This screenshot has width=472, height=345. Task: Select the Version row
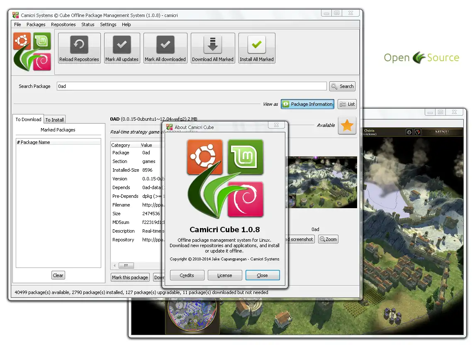tap(137, 179)
